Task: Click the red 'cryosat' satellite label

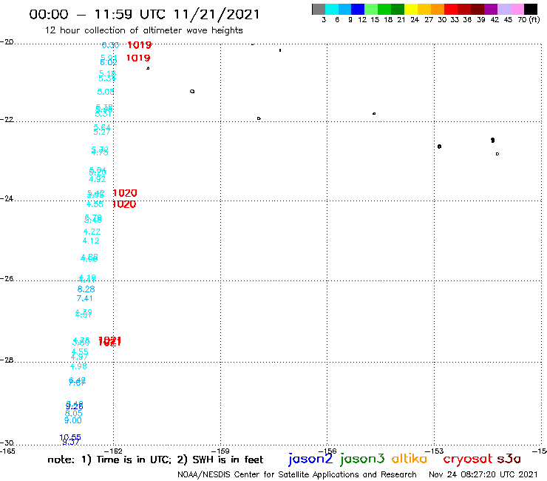Action: pos(468,459)
